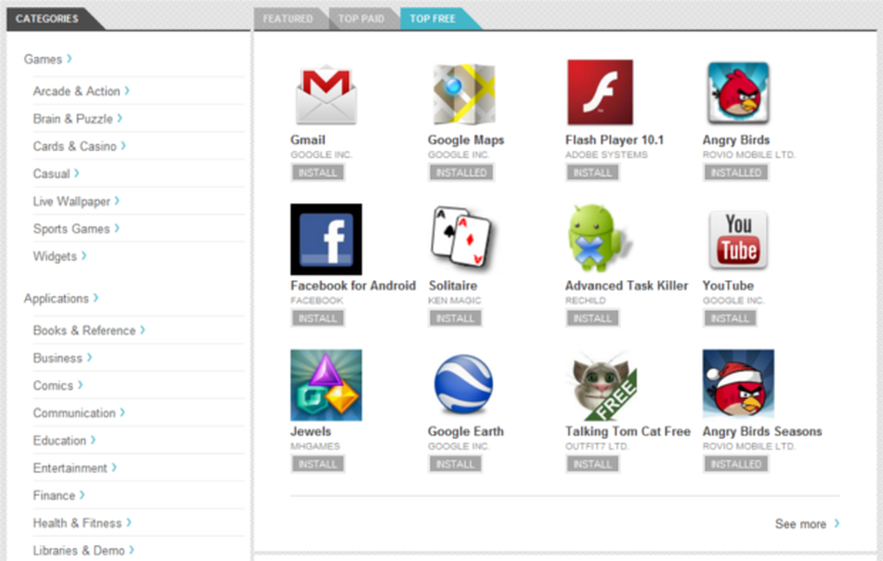The width and height of the screenshot is (883, 561).
Task: Open the Google Maps title link
Action: [465, 140]
